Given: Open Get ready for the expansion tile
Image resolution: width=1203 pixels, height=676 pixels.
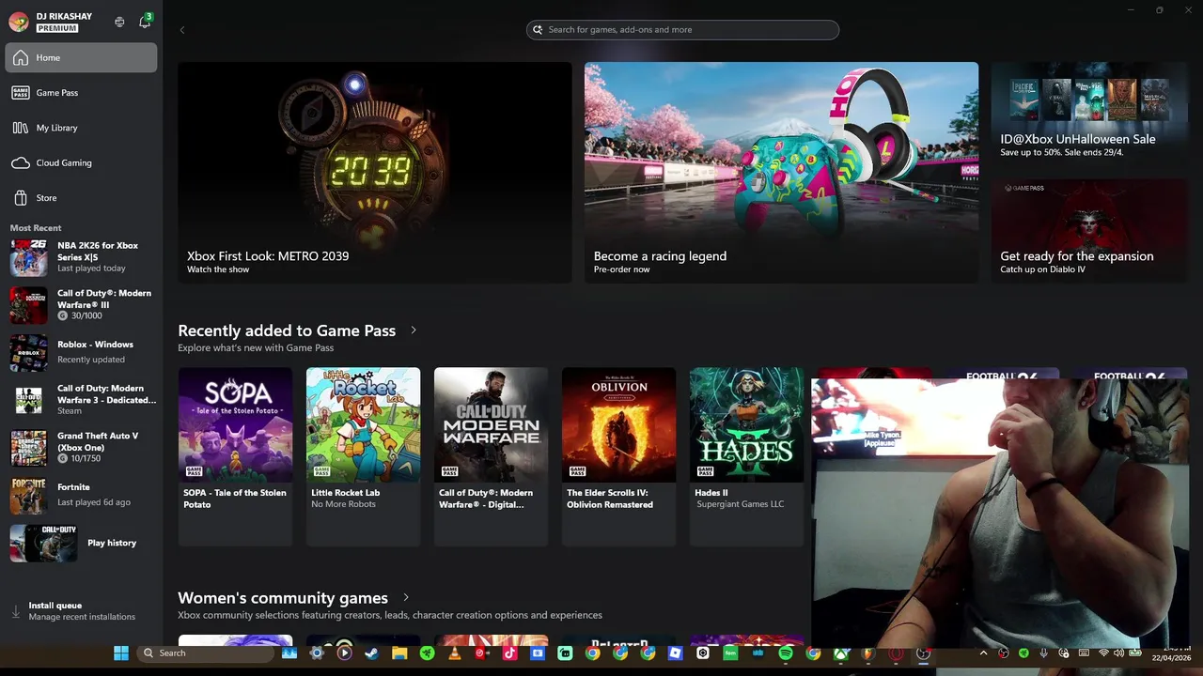Looking at the screenshot, I should click(1089, 231).
